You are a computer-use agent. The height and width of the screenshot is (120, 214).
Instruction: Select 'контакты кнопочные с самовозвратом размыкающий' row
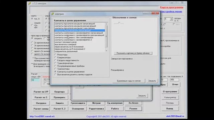pos(79,35)
